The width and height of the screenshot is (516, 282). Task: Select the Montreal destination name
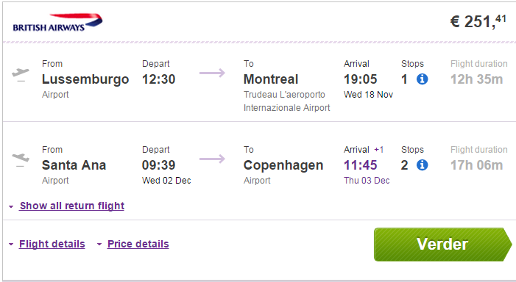pos(271,79)
